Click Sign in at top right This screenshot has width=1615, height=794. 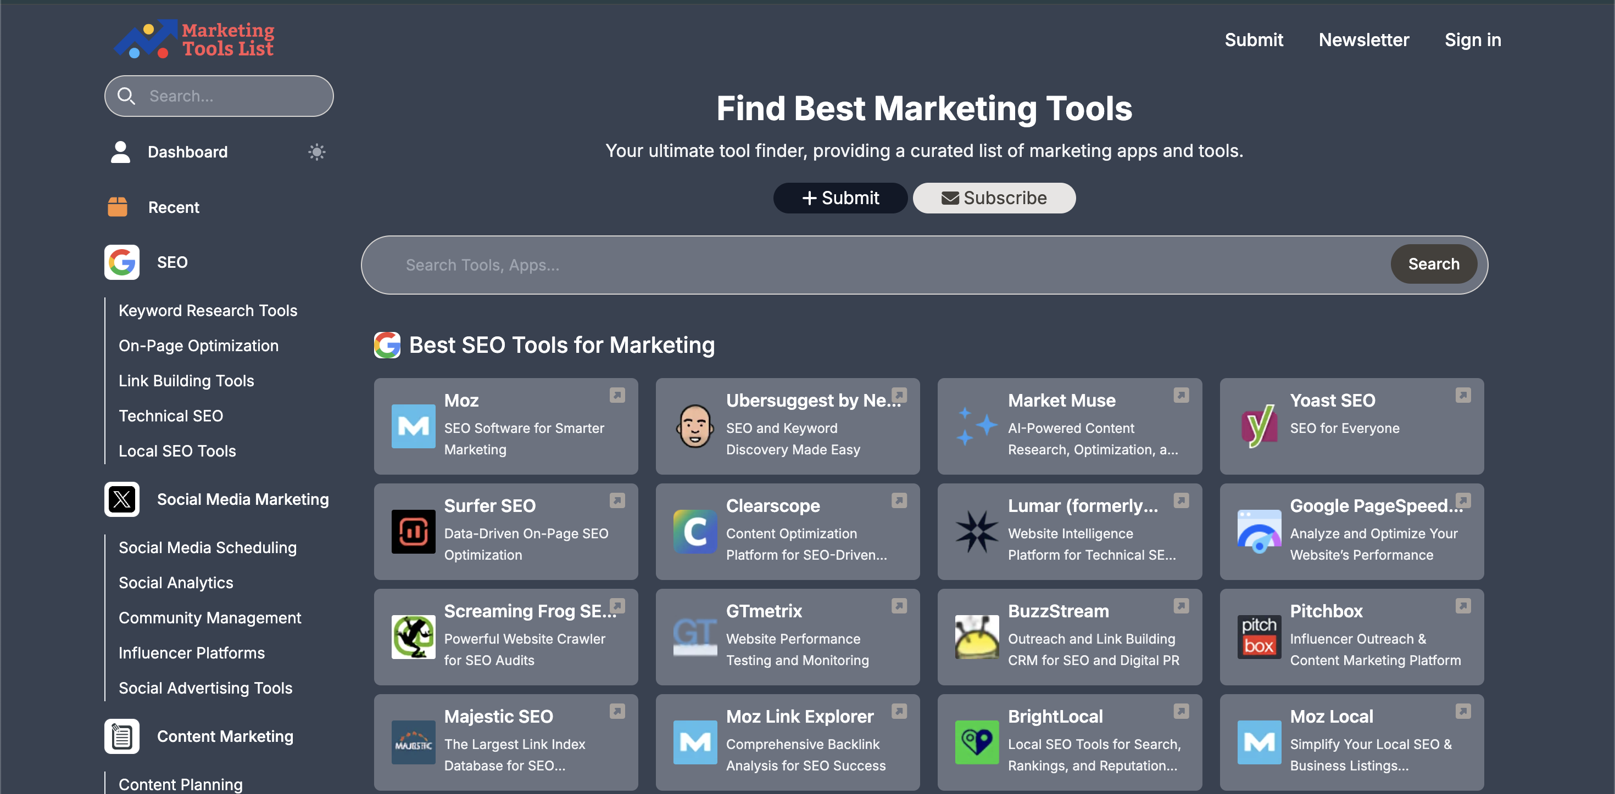click(1473, 40)
